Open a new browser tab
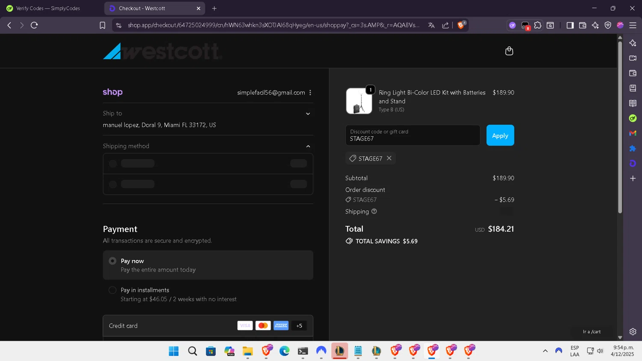Screen dimensions: 642x361 (214, 8)
